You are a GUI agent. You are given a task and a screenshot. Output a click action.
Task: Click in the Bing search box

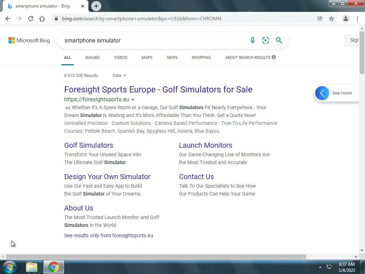point(154,40)
